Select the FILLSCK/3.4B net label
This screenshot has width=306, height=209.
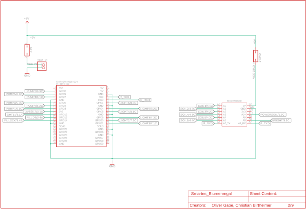click(13, 121)
